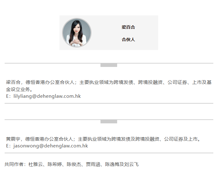Click the 梁百合 biography paragraph
This screenshot has height=169, width=217.
coord(109,86)
